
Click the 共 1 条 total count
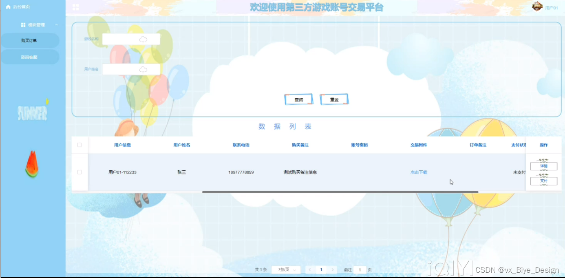(261, 270)
